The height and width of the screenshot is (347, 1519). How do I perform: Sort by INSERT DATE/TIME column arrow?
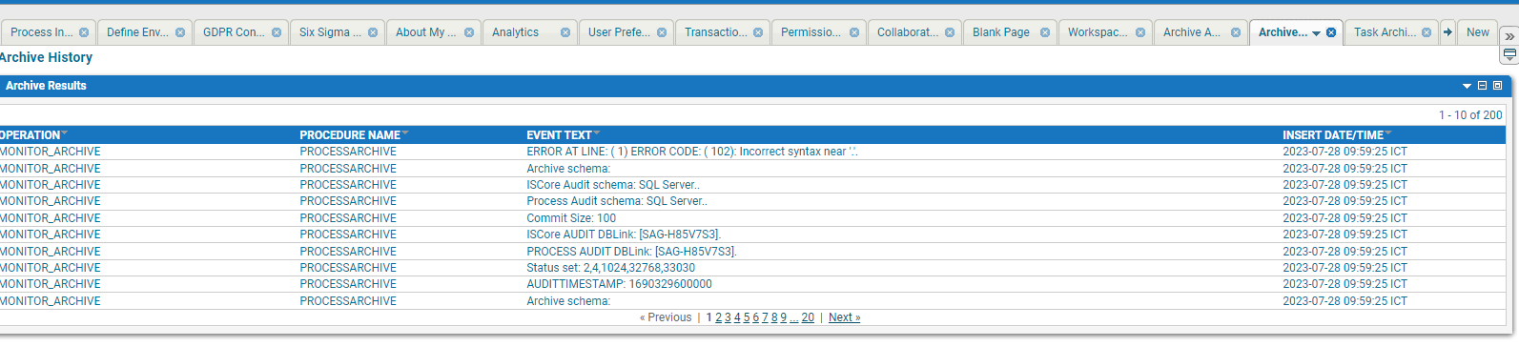pyautogui.click(x=1388, y=133)
